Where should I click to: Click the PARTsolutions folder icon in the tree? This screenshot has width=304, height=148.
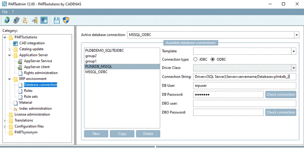coord(11,37)
